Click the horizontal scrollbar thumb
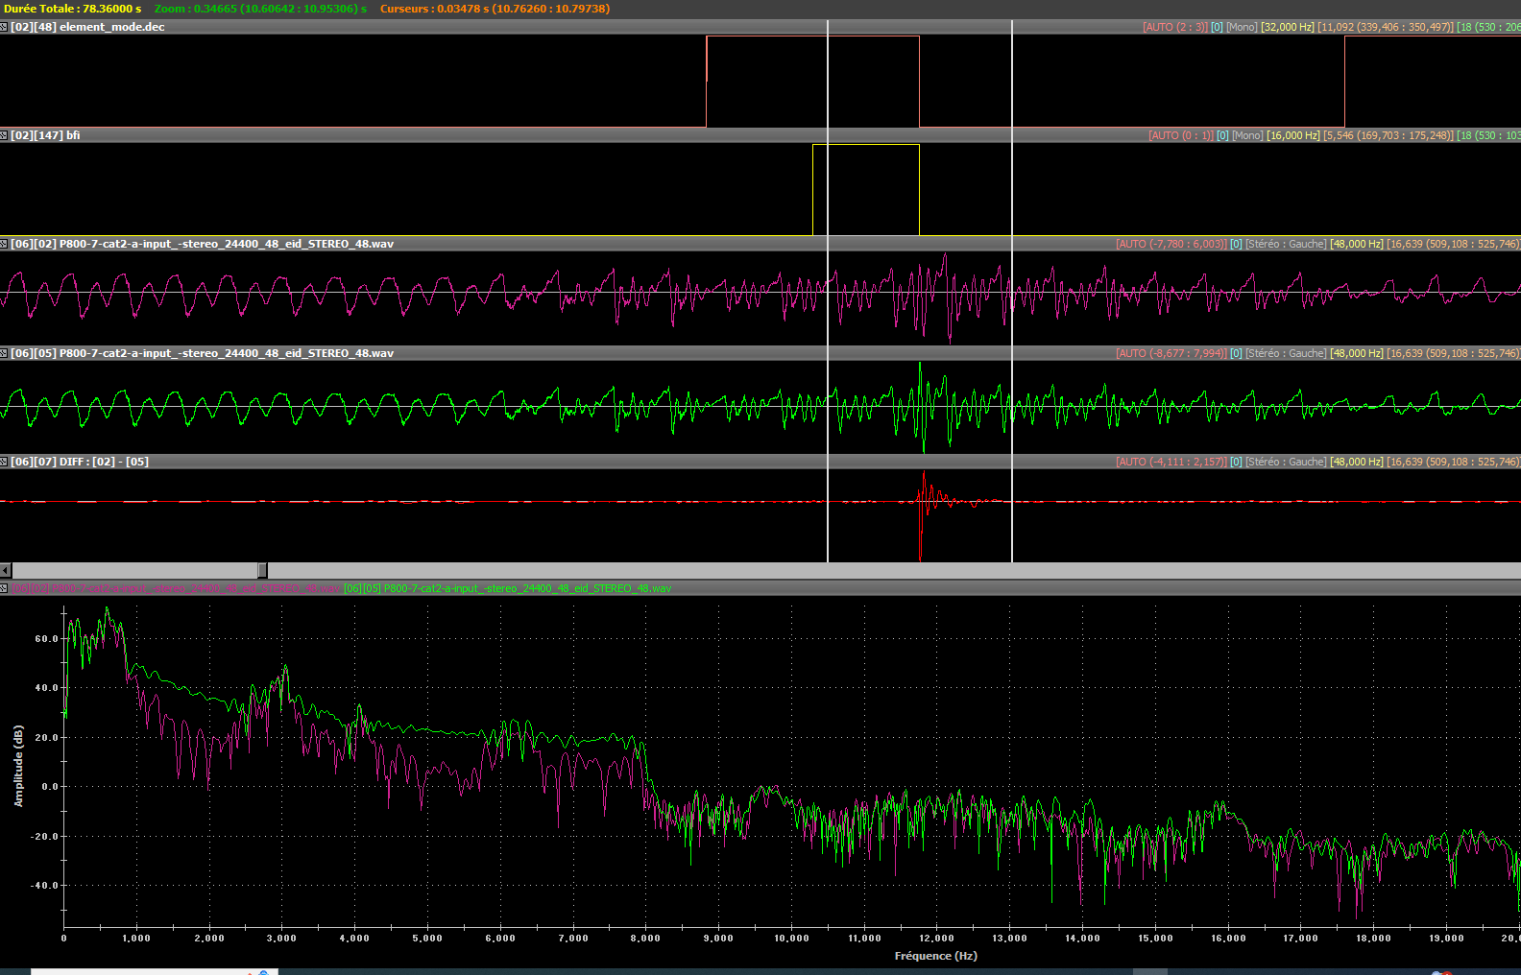Viewport: 1521px width, 975px height. click(x=262, y=570)
